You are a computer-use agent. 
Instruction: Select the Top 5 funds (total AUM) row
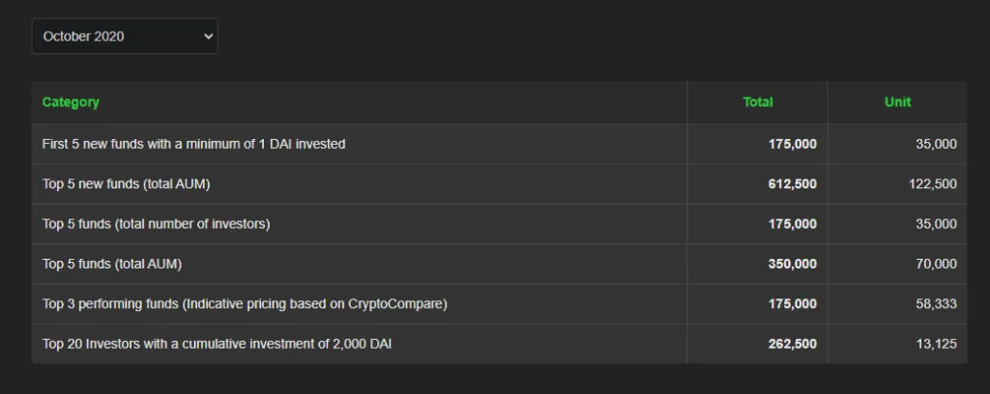click(499, 265)
